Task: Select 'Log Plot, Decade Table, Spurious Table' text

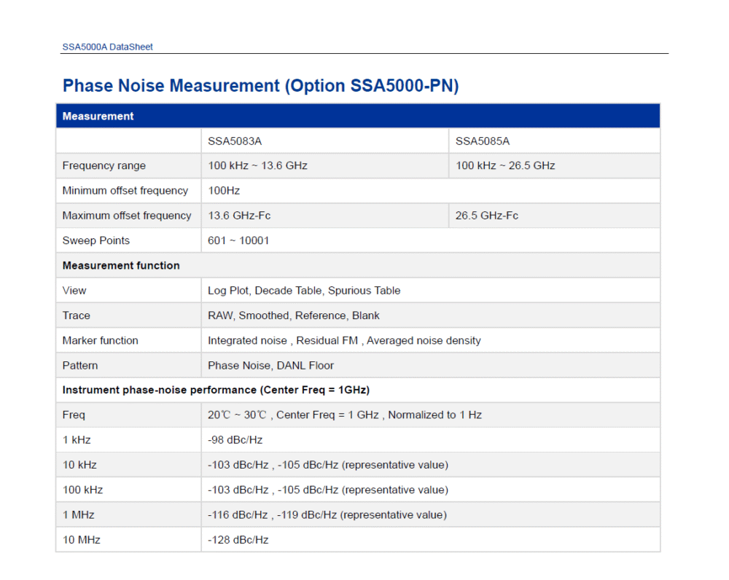Action: 304,291
